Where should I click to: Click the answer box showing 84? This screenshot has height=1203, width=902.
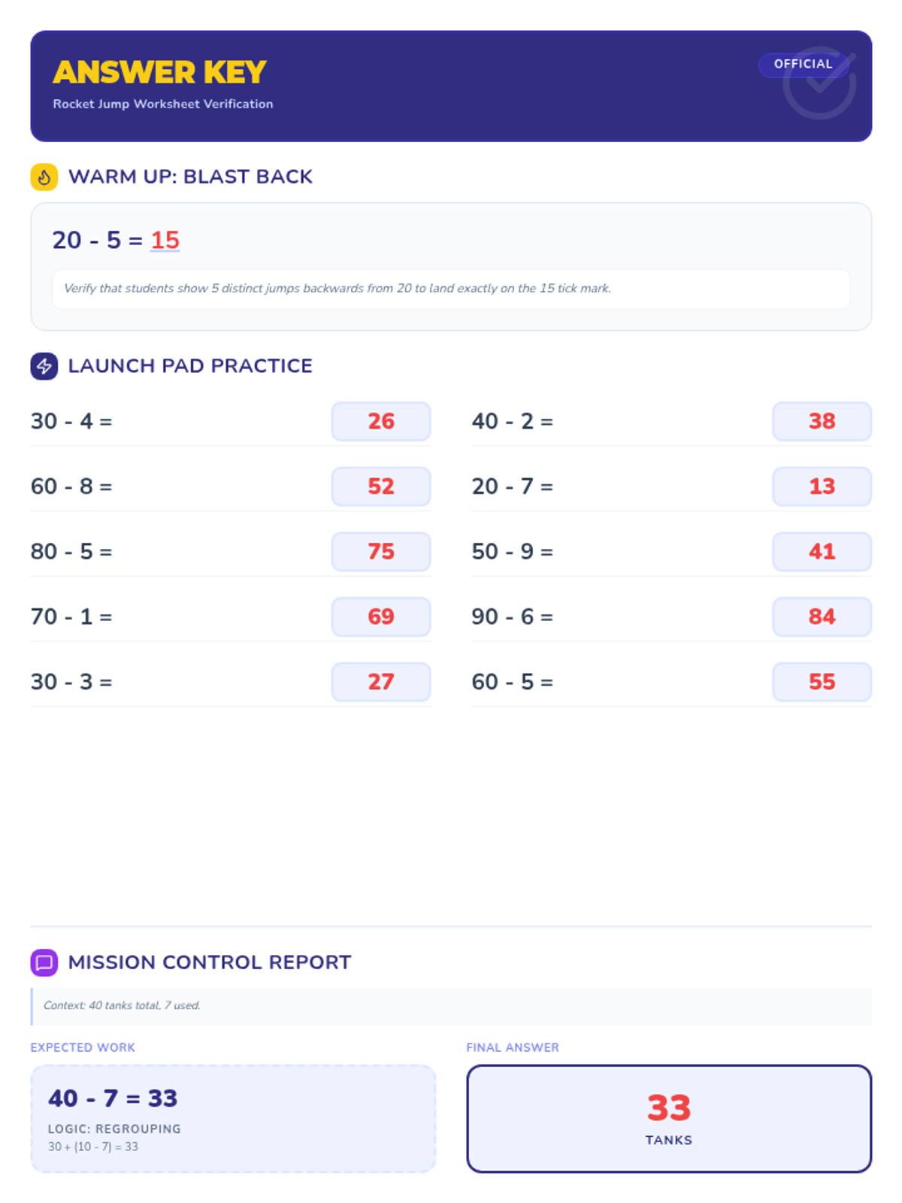coord(822,617)
